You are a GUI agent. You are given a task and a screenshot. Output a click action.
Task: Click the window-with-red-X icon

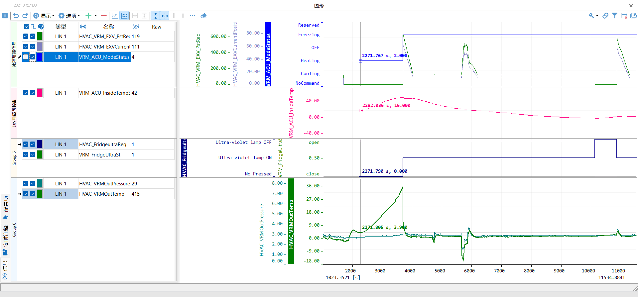pyautogui.click(x=624, y=16)
